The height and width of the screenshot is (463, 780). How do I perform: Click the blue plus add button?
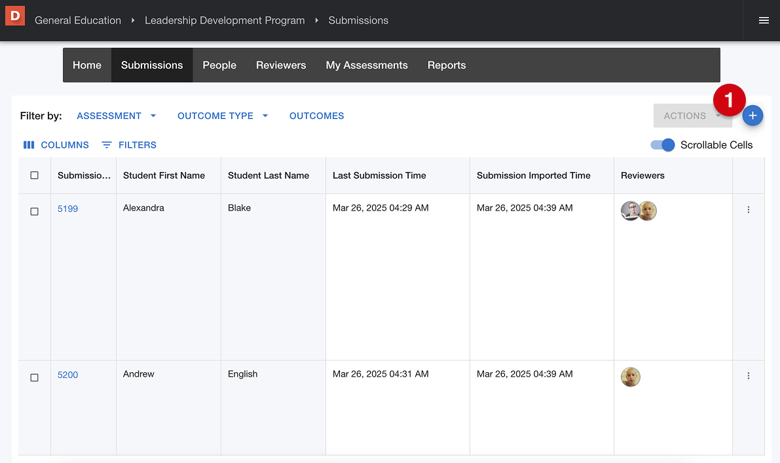[x=752, y=116]
